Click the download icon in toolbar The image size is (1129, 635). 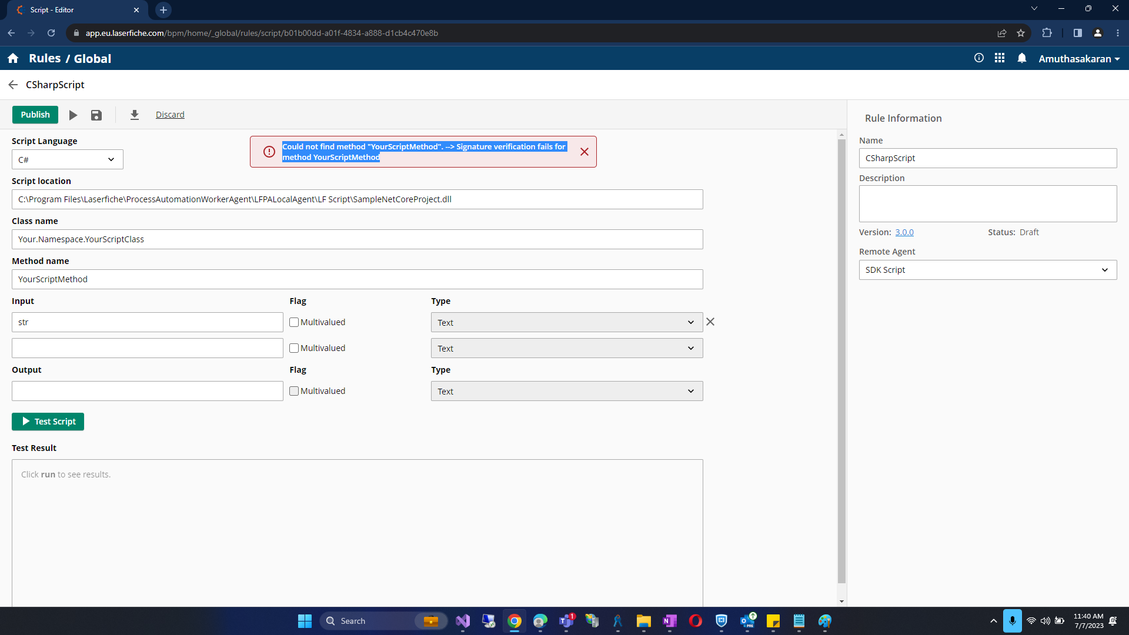click(135, 115)
